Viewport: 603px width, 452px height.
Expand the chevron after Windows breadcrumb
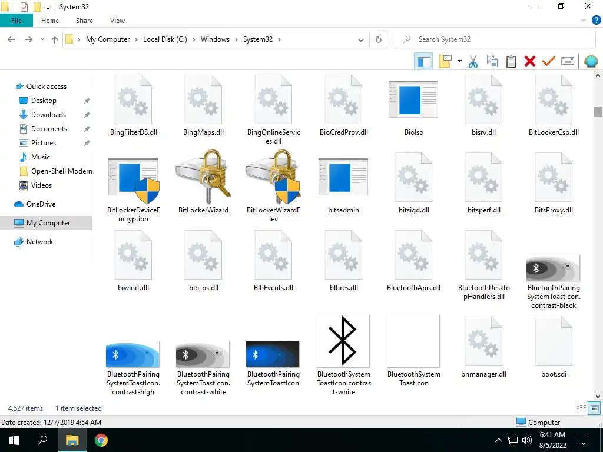click(x=237, y=39)
